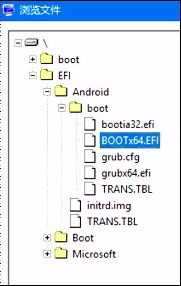Collapse the root drive node
The image size is (181, 286).
click(x=18, y=43)
